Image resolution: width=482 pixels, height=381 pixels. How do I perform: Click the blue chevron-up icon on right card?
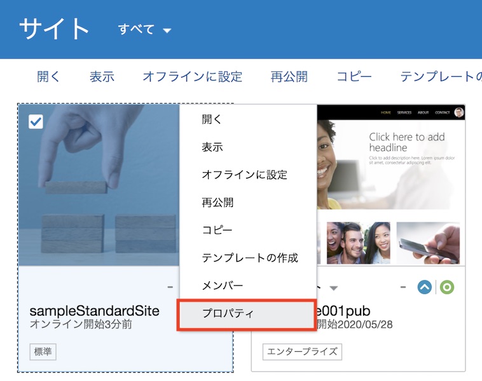coord(424,288)
